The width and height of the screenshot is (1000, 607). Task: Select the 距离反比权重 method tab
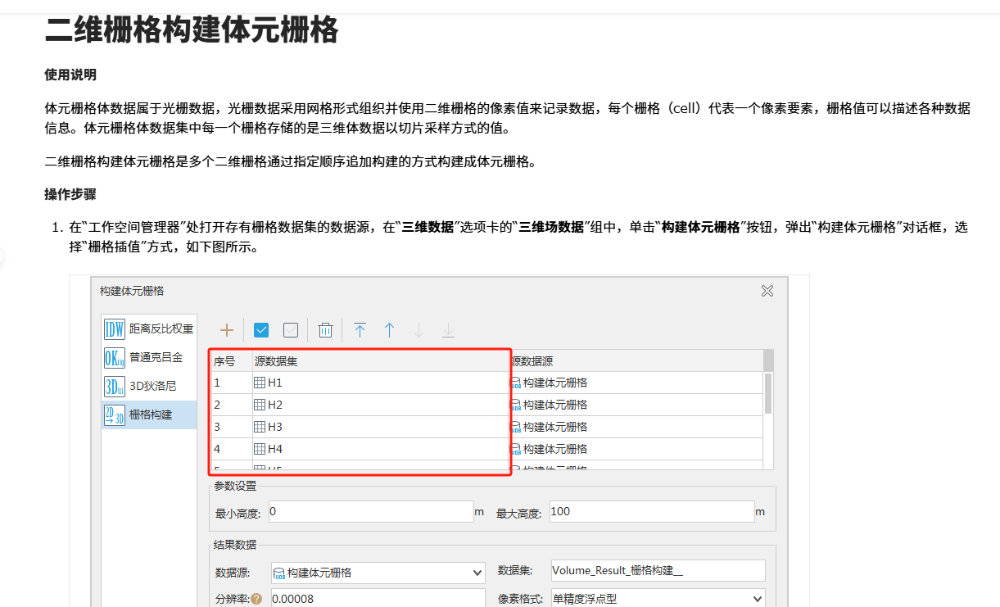coord(149,329)
